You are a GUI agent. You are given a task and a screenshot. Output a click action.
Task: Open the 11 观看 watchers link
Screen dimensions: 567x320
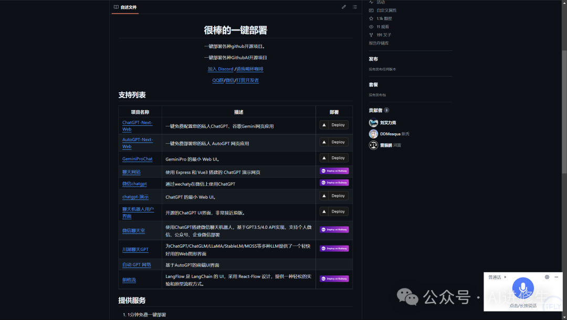point(383,27)
